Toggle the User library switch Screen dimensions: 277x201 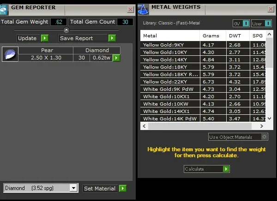click(x=268, y=24)
